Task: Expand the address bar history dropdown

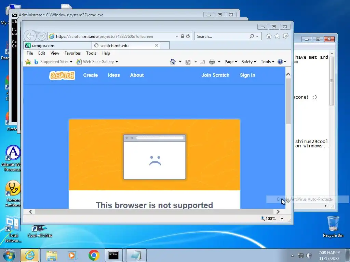Action: pos(177,36)
